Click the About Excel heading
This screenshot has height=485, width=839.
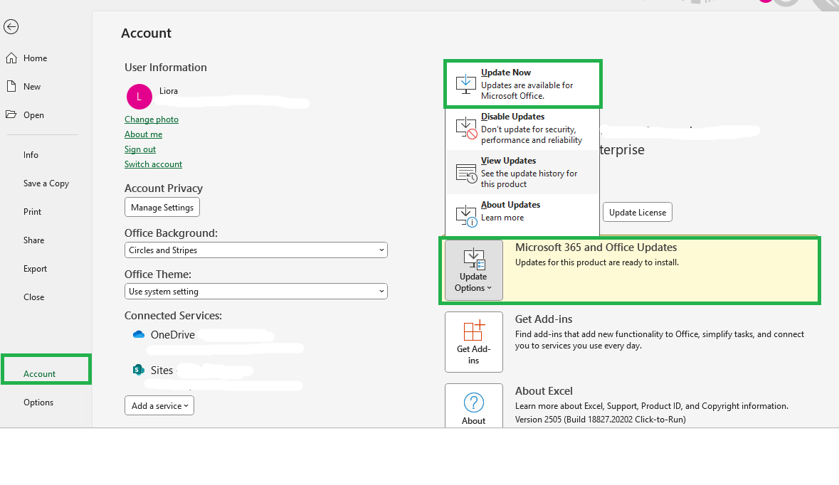(x=544, y=391)
